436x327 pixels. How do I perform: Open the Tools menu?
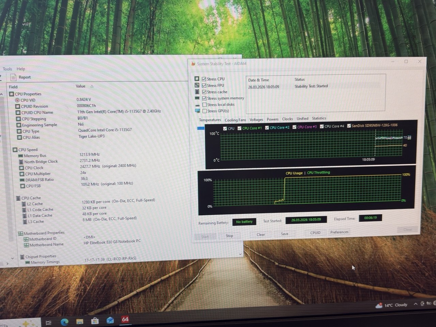7,69
